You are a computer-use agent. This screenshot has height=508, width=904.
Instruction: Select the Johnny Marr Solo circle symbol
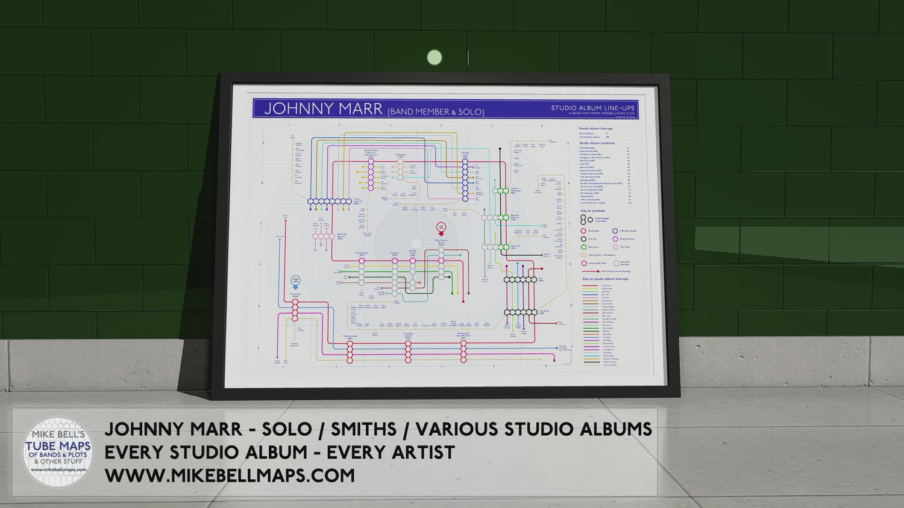pos(584,263)
